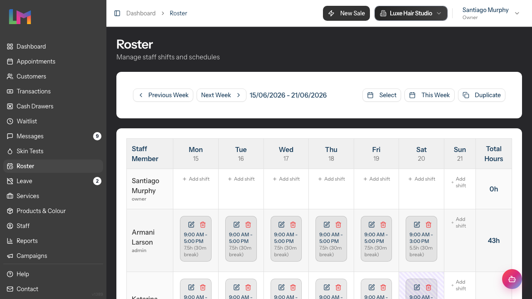Edit Katarina's Tuesday shift
Screen dimensions: 532x299
click(236, 287)
